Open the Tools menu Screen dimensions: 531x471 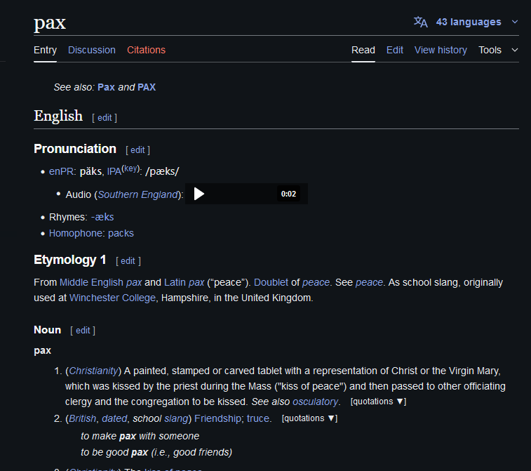coord(490,50)
